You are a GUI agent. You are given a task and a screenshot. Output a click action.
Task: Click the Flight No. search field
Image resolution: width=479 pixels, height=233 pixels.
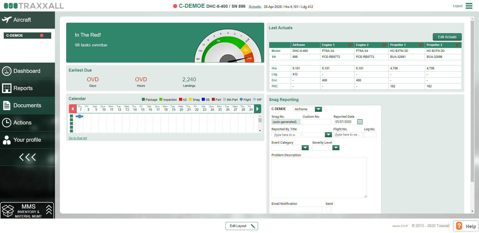(x=348, y=135)
